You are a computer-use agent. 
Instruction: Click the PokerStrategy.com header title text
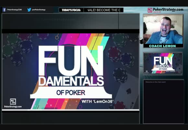pos(168,9)
